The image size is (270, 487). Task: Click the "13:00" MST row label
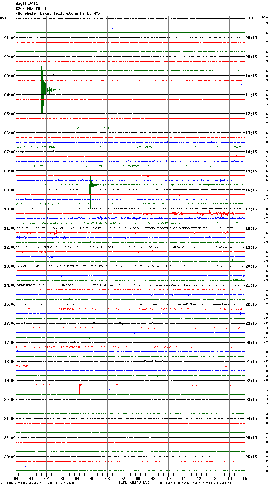click(10, 266)
